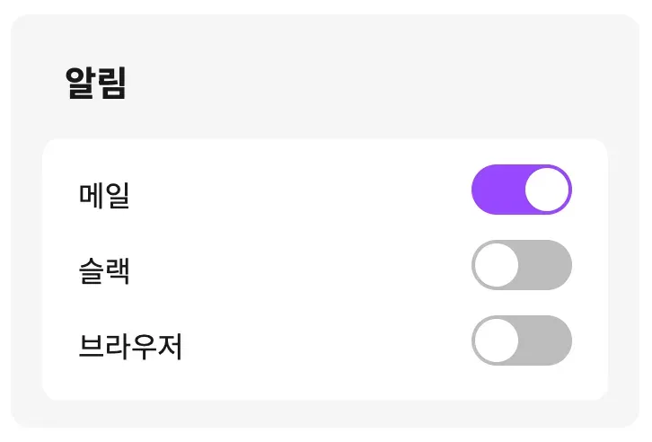Image resolution: width=652 pixels, height=442 pixels.
Task: Activate browser alerts in 알림 settings
Action: [521, 340]
